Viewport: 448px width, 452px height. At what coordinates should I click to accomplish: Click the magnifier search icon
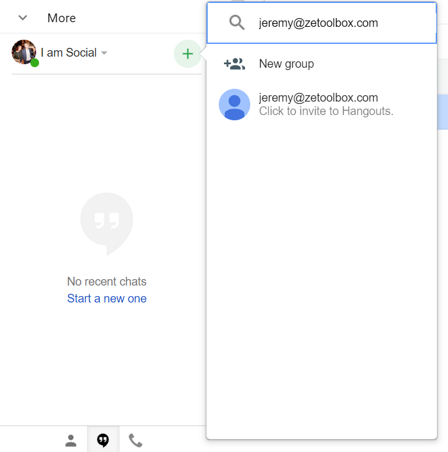[237, 23]
